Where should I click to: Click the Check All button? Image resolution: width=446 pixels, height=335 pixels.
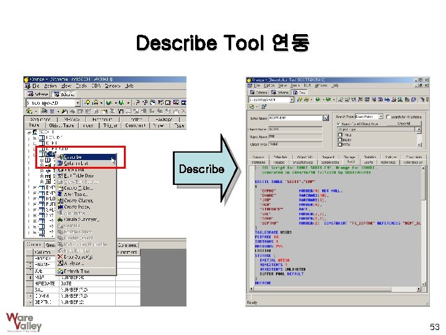click(x=404, y=123)
